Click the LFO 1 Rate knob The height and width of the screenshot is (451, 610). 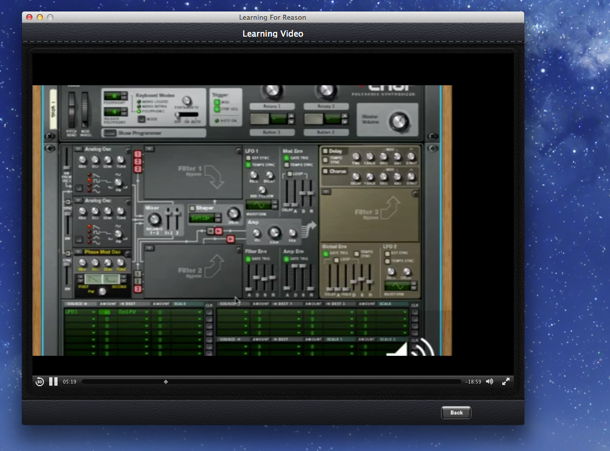[254, 175]
